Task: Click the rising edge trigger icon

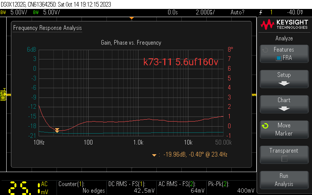Action: [261, 12]
